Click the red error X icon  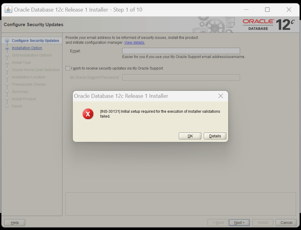(x=88, y=114)
